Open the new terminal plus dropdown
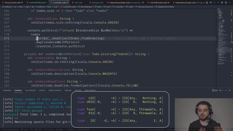This screenshot has height=131, width=233. pyautogui.click(x=221, y=90)
